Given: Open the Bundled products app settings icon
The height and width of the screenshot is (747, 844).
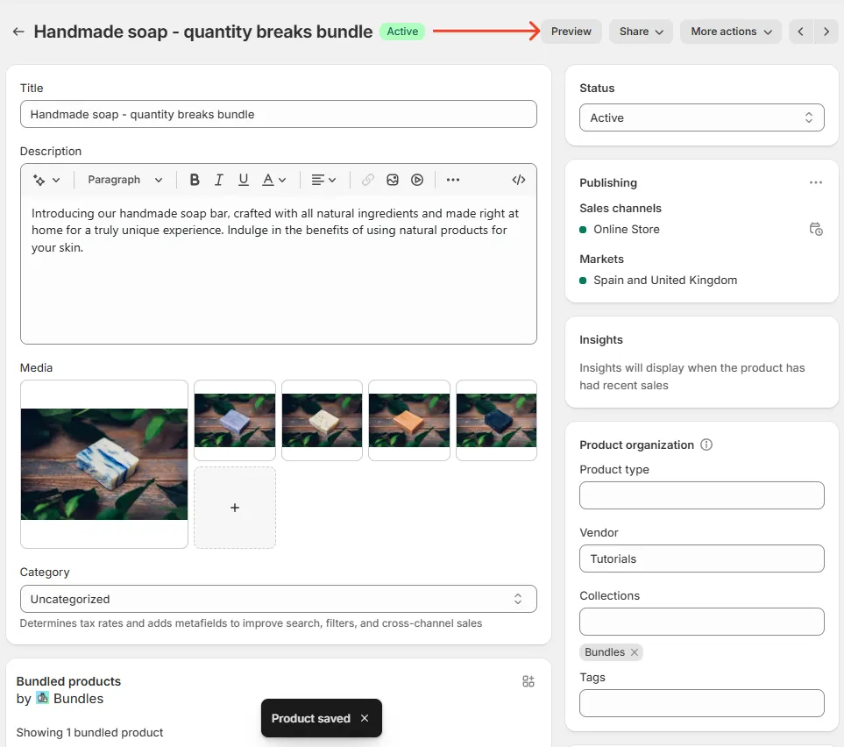Looking at the screenshot, I should 528,680.
